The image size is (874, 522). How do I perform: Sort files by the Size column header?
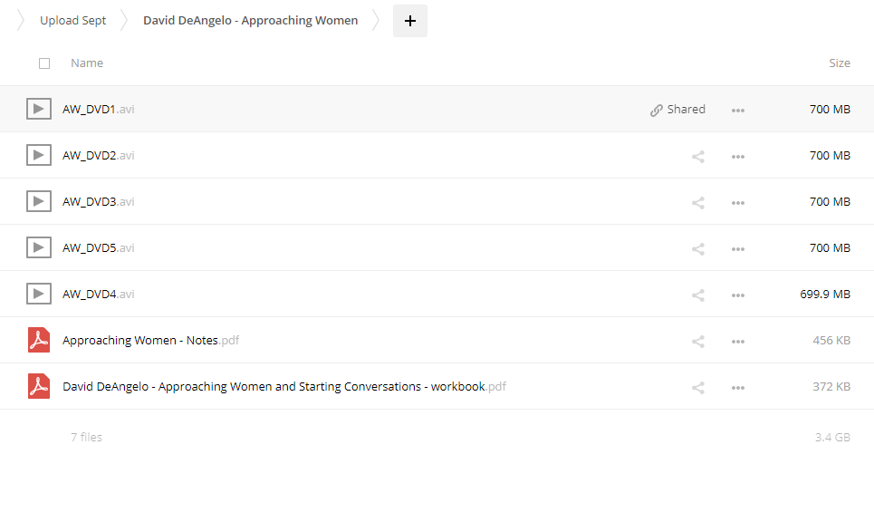[839, 63]
